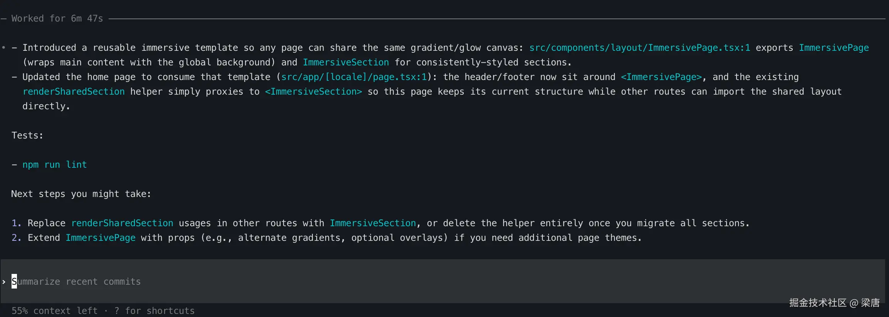Click the "Worked for 6m 47s" divider label

tap(57, 18)
